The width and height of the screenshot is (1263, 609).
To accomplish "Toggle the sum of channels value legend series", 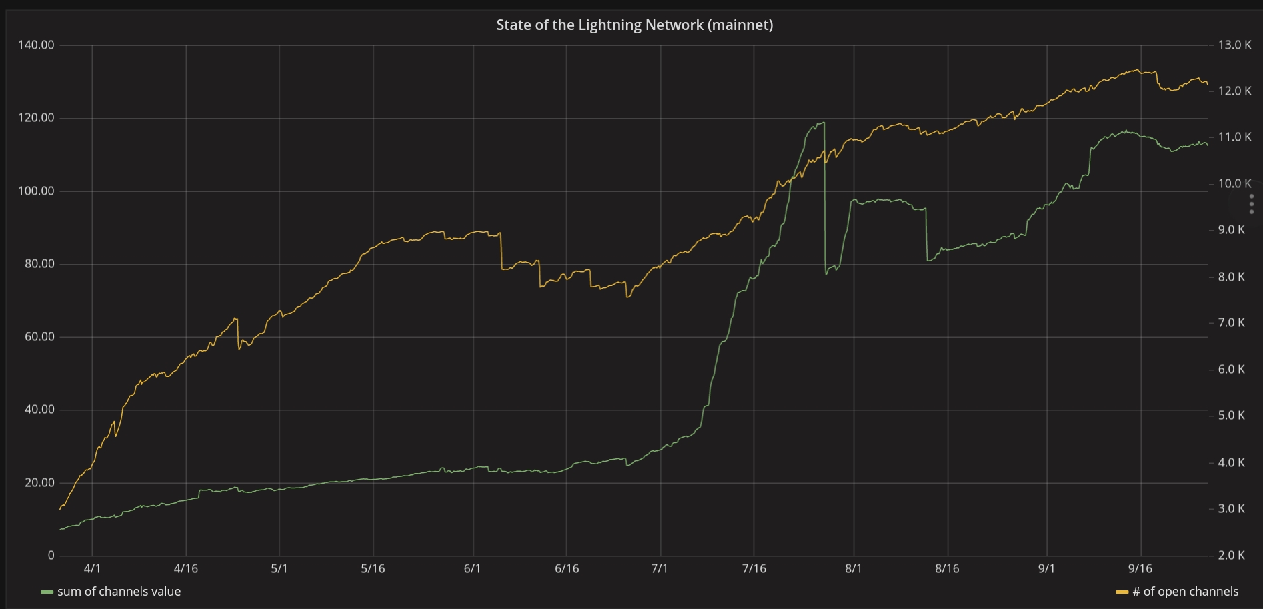I will tap(119, 592).
